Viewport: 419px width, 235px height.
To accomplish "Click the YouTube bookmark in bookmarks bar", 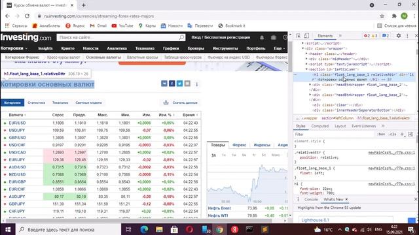I will (122, 26).
